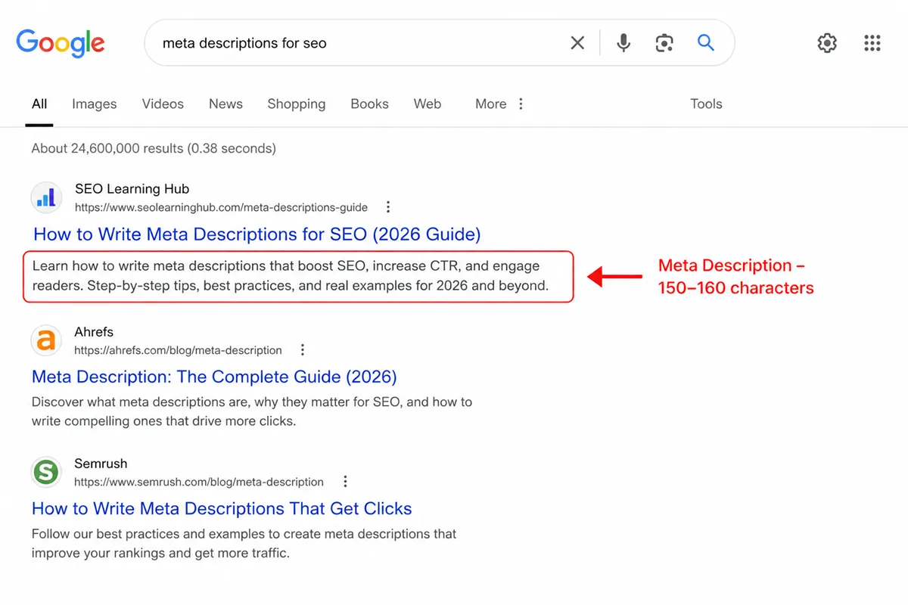Switch to the Books tab
908x605 pixels.
point(369,104)
